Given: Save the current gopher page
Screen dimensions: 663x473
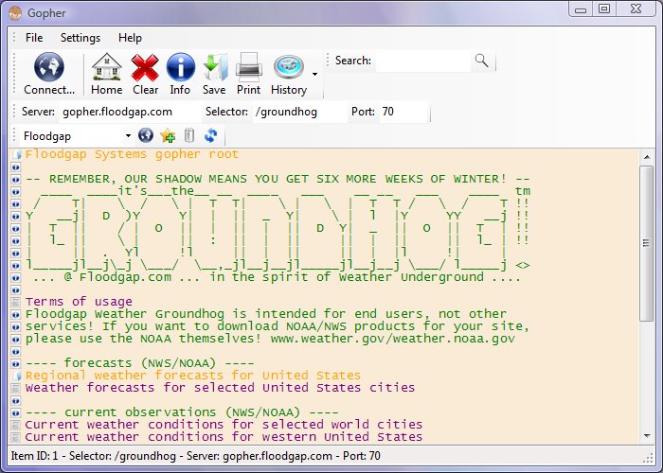Looking at the screenshot, I should click(214, 68).
